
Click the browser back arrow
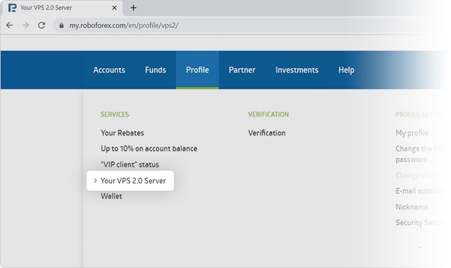[9, 25]
